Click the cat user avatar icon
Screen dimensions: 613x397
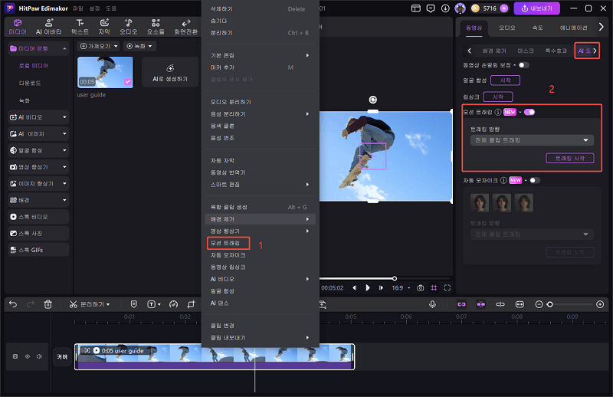click(x=461, y=8)
